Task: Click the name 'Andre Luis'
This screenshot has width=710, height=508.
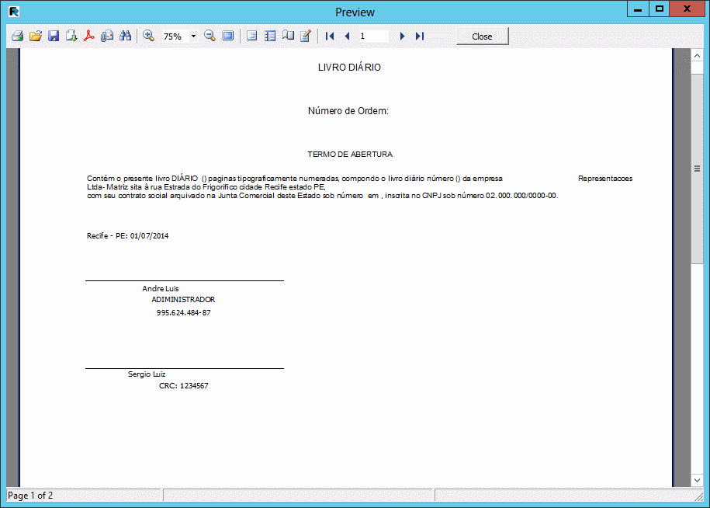Action: [161, 289]
